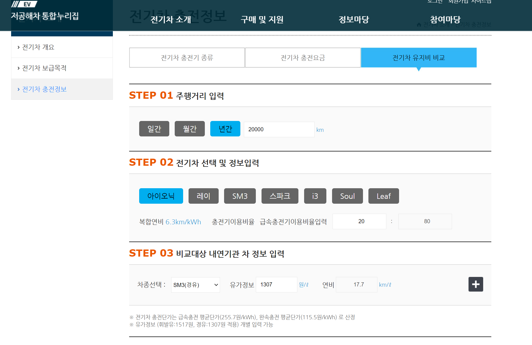
Task: Click the driving distance km field
Action: pyautogui.click(x=279, y=129)
